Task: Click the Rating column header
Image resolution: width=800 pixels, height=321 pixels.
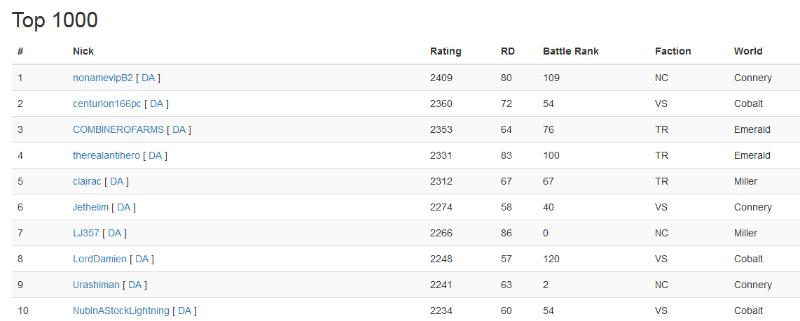Action: (x=446, y=51)
